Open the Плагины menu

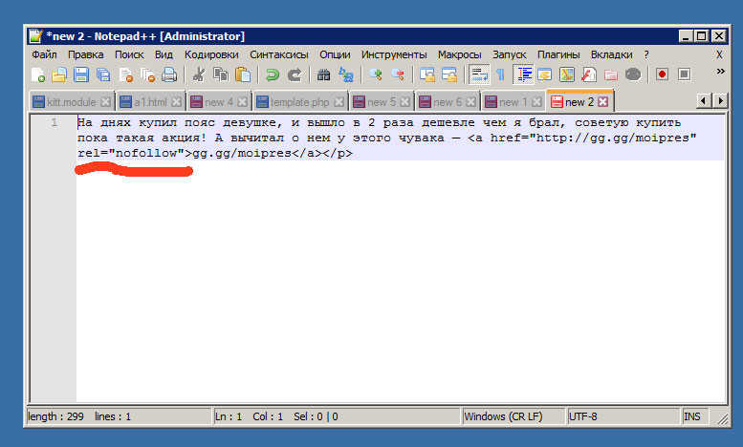point(558,54)
